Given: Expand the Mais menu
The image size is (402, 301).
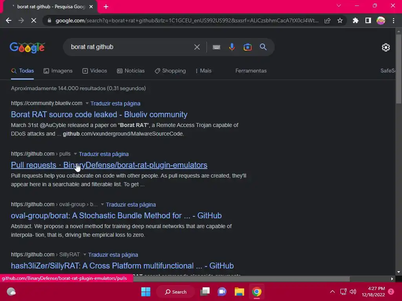Looking at the screenshot, I should pos(203,71).
